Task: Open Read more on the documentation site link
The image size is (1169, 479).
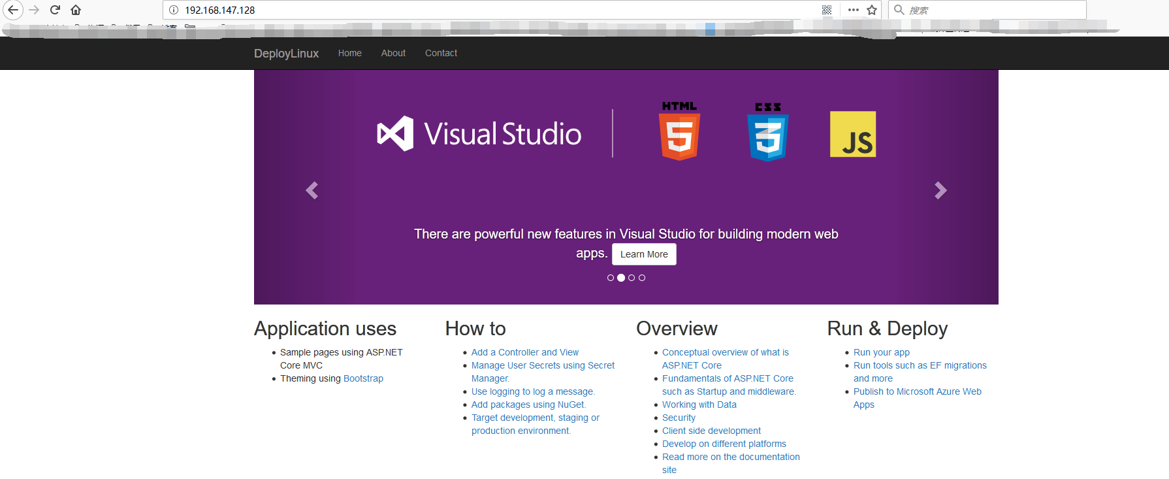Action: [731, 463]
